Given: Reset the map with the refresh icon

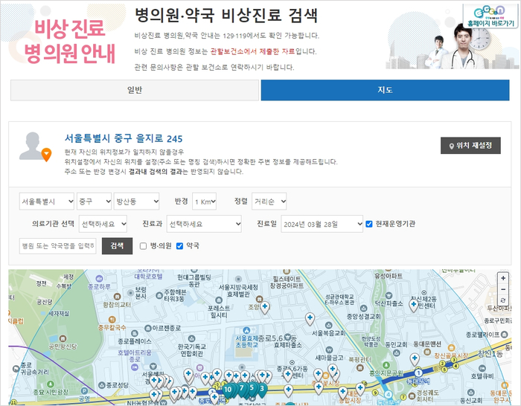Looking at the screenshot, I should point(503,300).
